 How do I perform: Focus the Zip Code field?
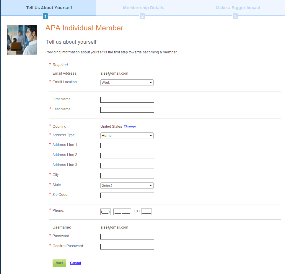pyautogui.click(x=127, y=196)
